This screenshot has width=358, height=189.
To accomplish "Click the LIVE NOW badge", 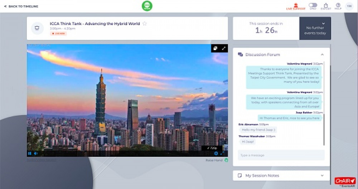I will [x=58, y=34].
